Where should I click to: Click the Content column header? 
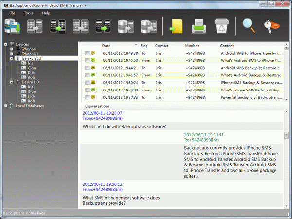(227, 46)
